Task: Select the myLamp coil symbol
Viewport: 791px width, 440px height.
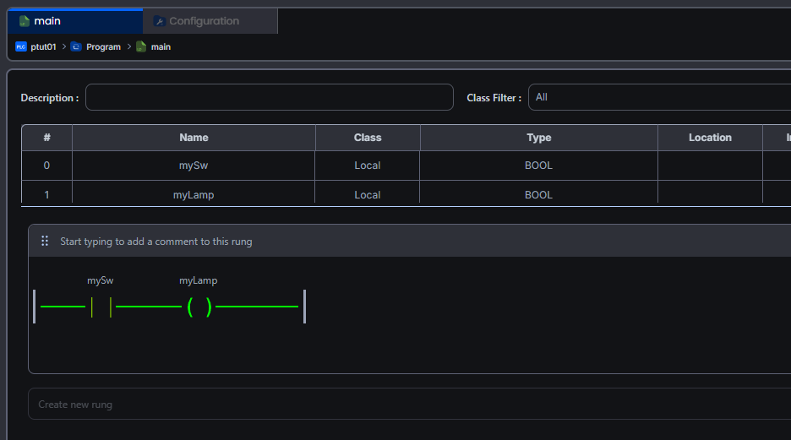Action: 199,307
